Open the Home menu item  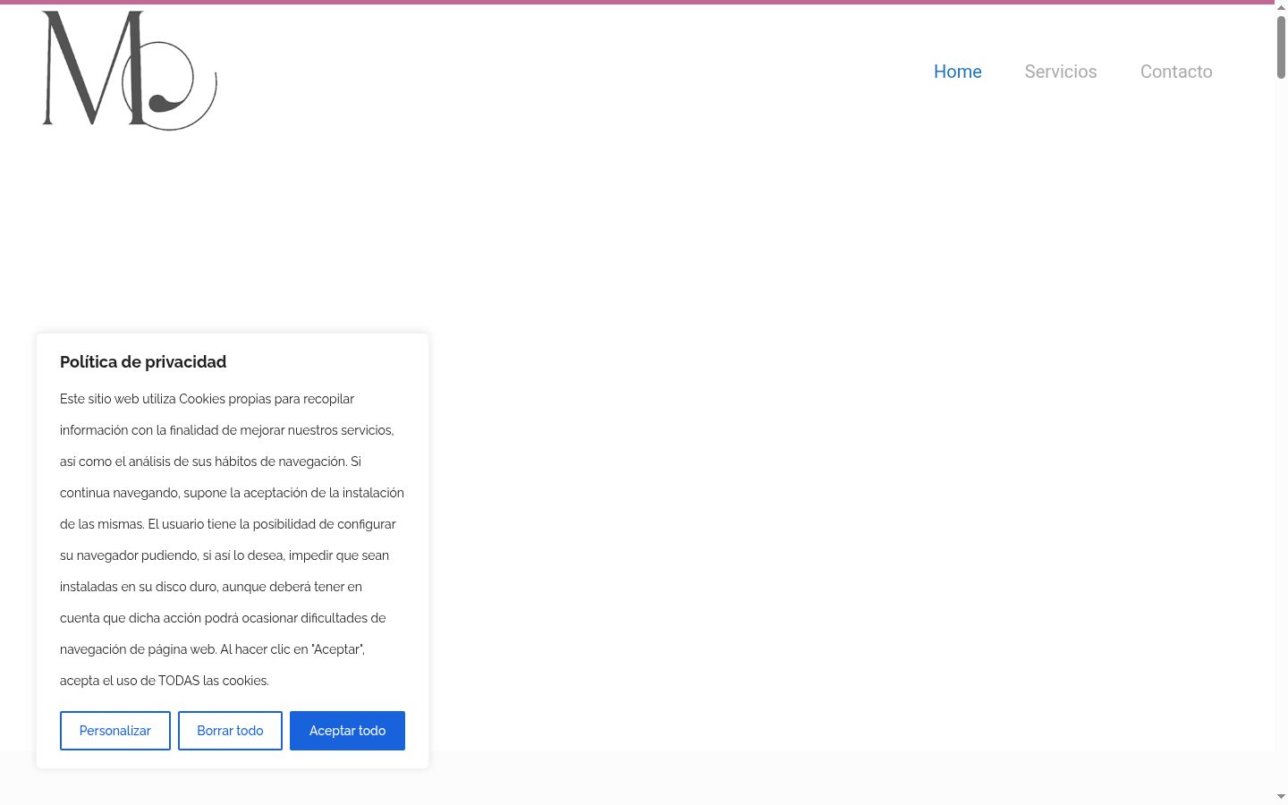click(x=957, y=72)
